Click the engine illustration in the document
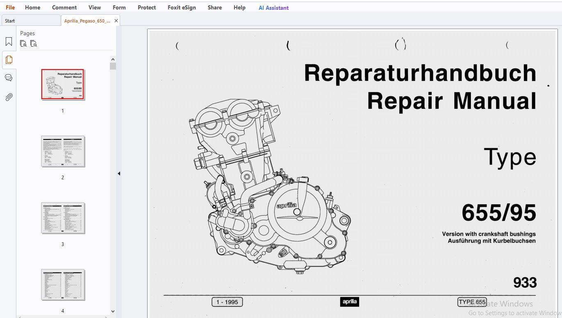Viewport: 562px width, 318px height. (269, 185)
